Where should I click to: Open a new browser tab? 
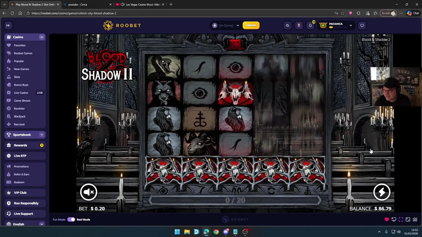point(171,5)
